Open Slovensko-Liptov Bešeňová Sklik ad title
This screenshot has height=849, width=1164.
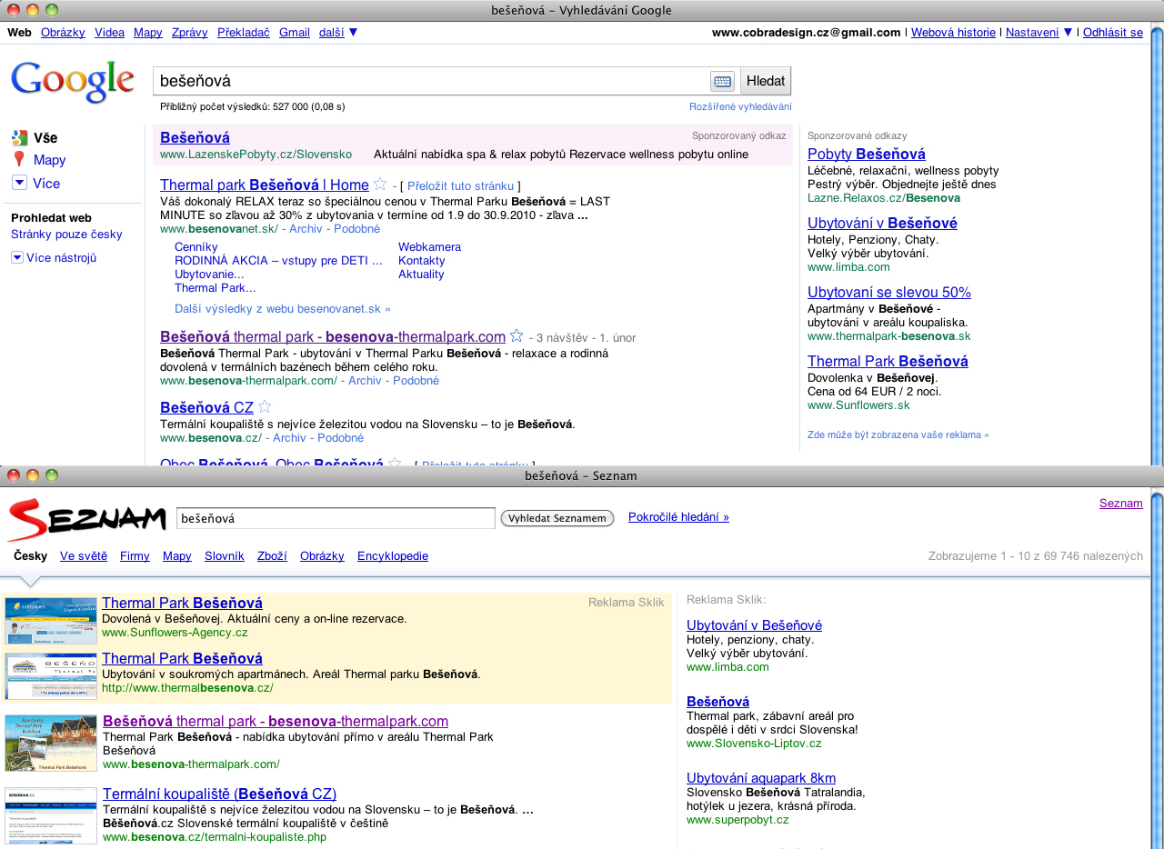(717, 701)
